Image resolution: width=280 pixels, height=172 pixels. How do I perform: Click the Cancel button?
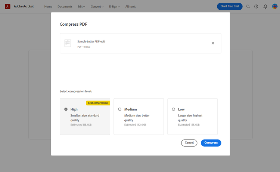click(x=189, y=143)
